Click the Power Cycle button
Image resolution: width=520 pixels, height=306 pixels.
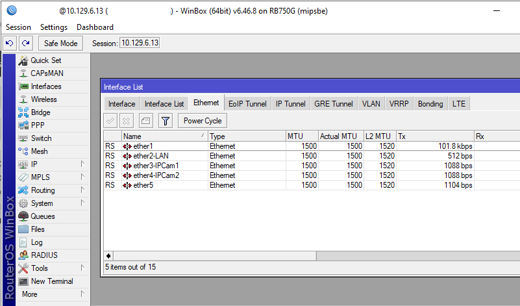(203, 121)
